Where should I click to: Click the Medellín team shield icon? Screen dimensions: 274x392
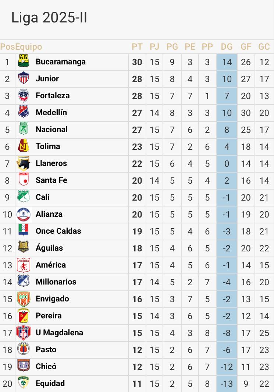point(24,112)
